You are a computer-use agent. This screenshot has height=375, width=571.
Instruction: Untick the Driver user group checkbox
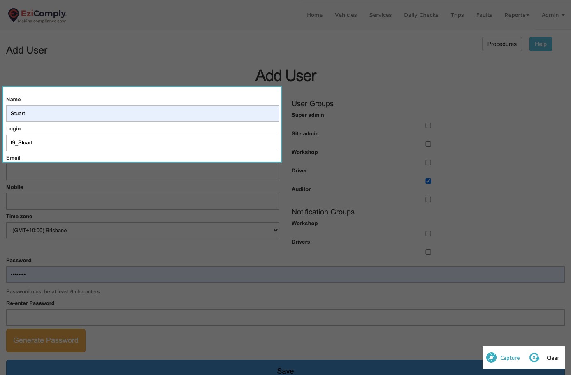pyautogui.click(x=428, y=181)
